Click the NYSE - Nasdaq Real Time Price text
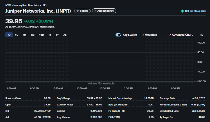The width and height of the screenshot is (210, 122). point(22,5)
